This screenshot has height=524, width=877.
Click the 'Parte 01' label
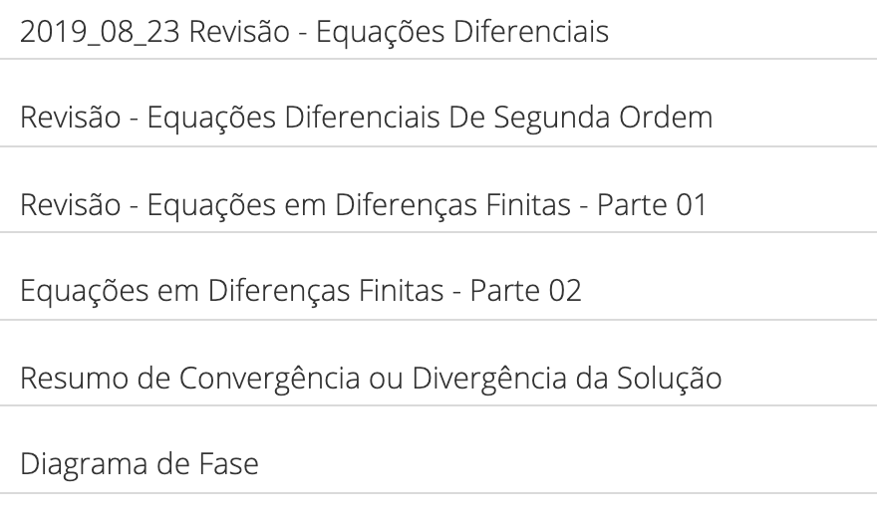tap(652, 204)
